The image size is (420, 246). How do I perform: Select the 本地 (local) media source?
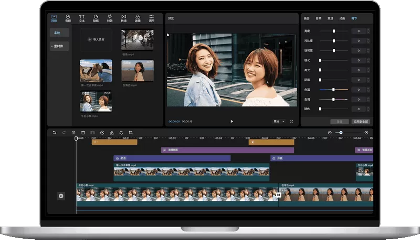[x=59, y=33]
